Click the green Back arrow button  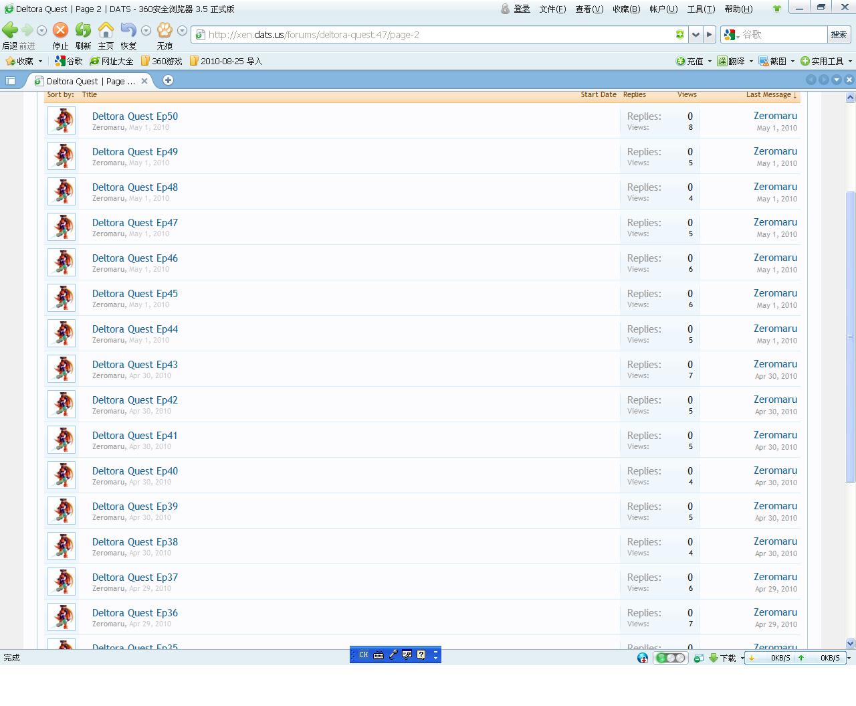10,31
